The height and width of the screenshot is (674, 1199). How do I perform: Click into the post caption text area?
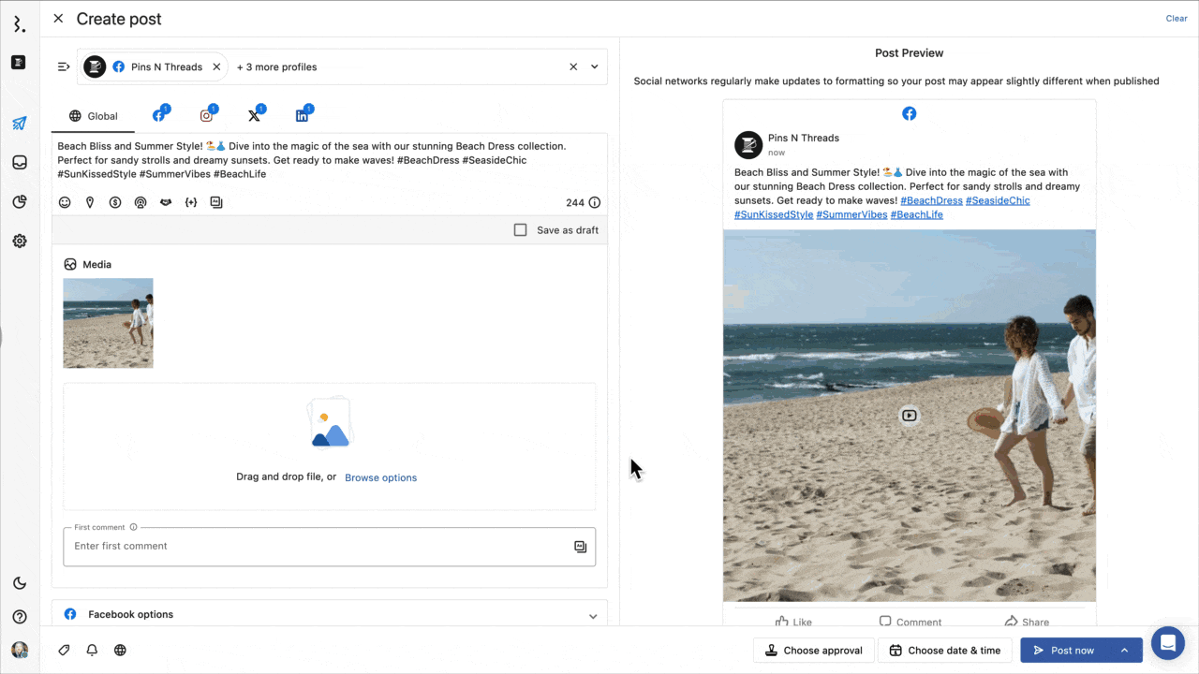pos(330,160)
